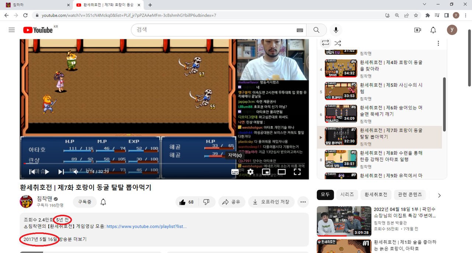Open the on-screen keyboard in search box
Screen dimensions: 472x253
[300, 30]
